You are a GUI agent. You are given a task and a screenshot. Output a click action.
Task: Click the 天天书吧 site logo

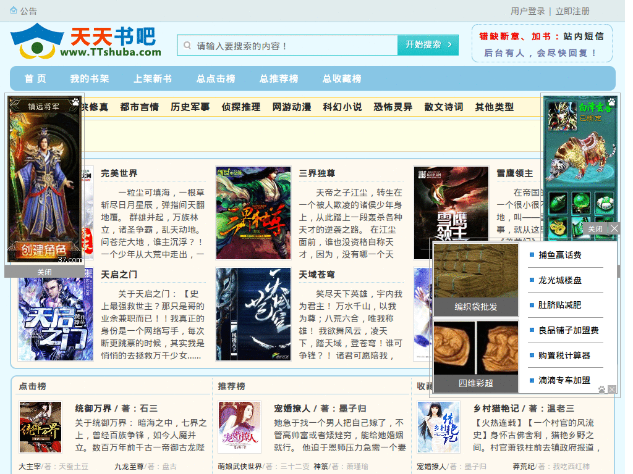(x=85, y=41)
